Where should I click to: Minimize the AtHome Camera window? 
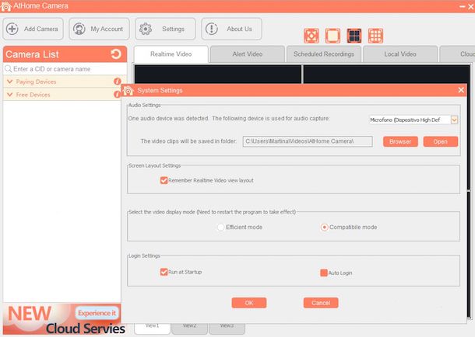pos(463,6)
